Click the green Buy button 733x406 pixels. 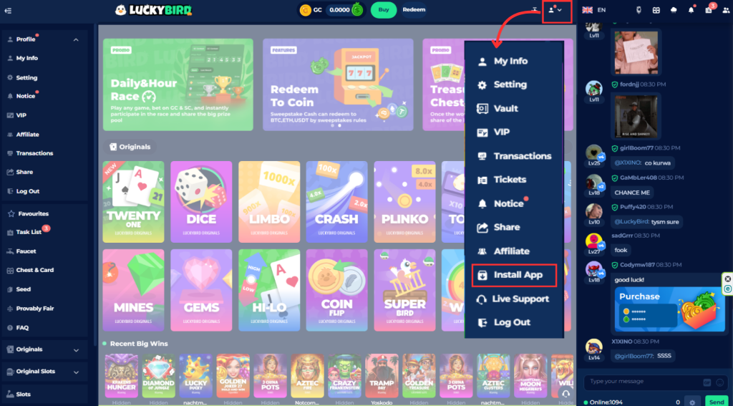pyautogui.click(x=384, y=10)
